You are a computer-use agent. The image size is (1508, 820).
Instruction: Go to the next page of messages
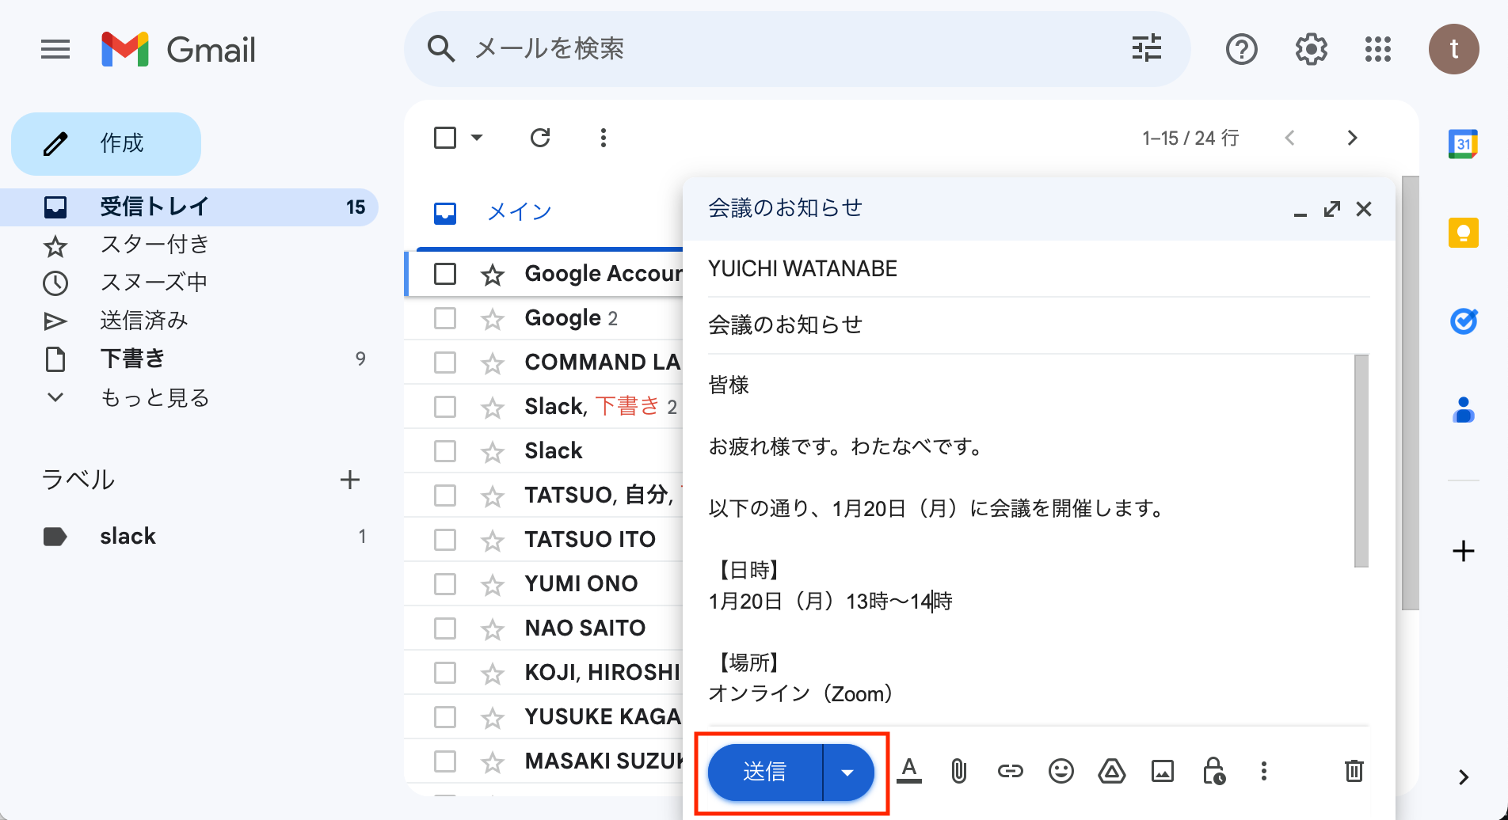pyautogui.click(x=1352, y=138)
